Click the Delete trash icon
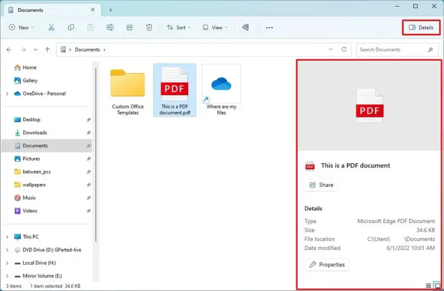The height and width of the screenshot is (291, 444). click(x=149, y=27)
